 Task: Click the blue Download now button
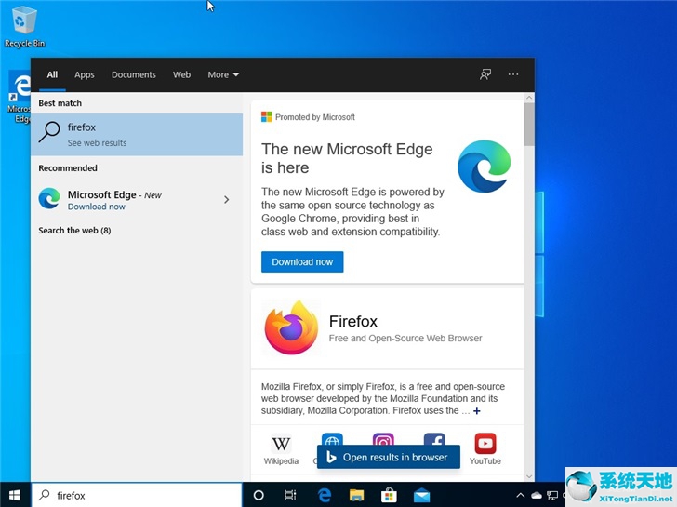302,261
